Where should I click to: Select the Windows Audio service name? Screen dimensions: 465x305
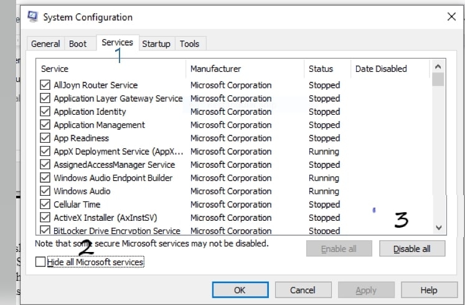pos(82,191)
